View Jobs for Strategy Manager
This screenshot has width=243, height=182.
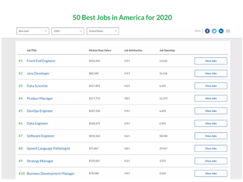[211, 161]
